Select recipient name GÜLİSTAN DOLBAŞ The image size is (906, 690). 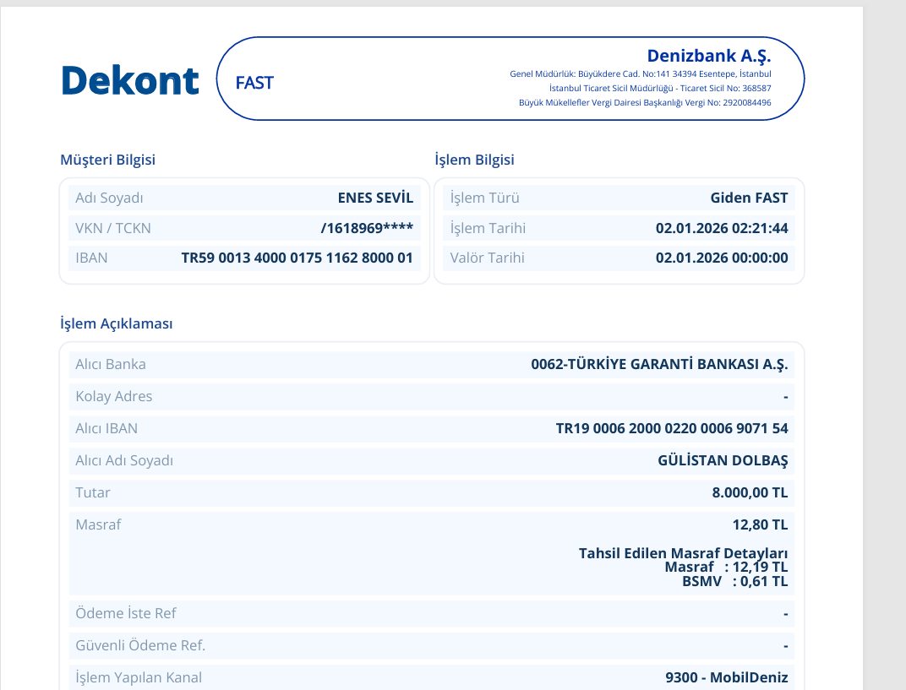(723, 461)
